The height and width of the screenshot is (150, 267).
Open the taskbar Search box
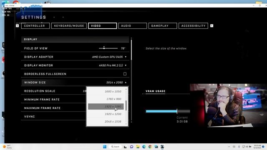pos(115,147)
